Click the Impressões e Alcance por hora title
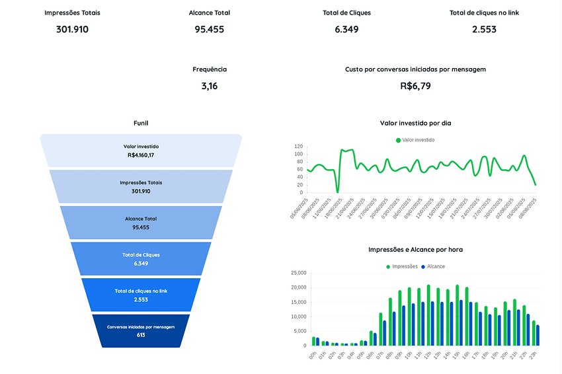The image size is (562, 374). [x=415, y=249]
